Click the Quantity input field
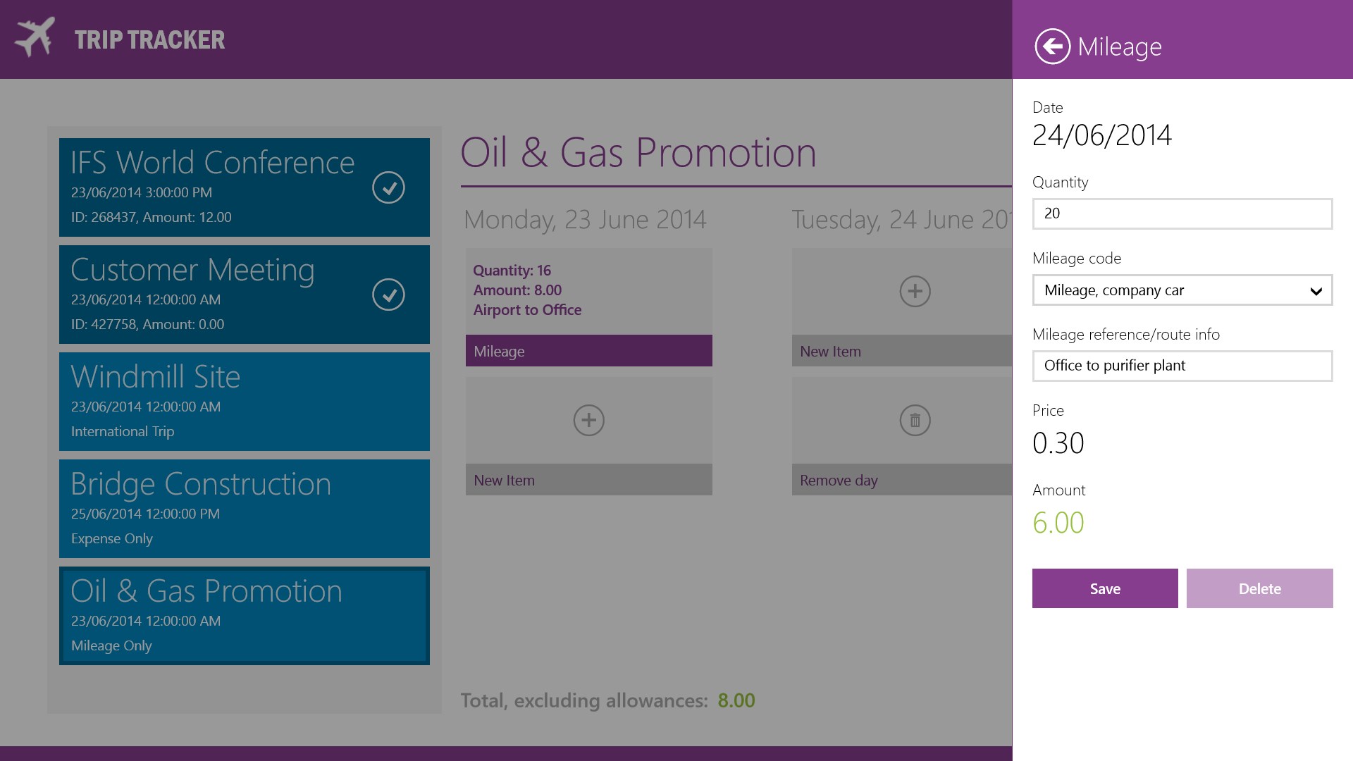Image resolution: width=1353 pixels, height=761 pixels. tap(1182, 214)
